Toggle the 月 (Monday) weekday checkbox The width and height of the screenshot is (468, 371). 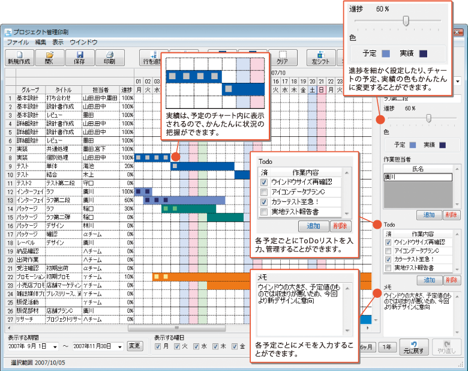(158, 346)
